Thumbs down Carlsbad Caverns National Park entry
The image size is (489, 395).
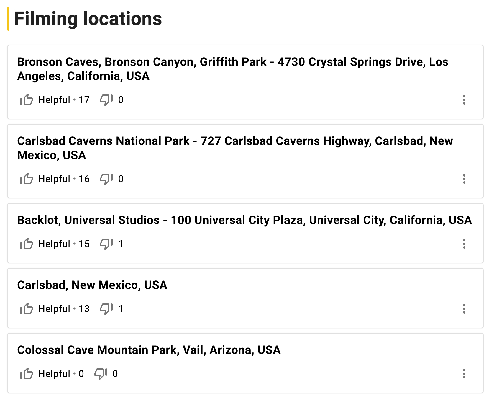click(106, 179)
